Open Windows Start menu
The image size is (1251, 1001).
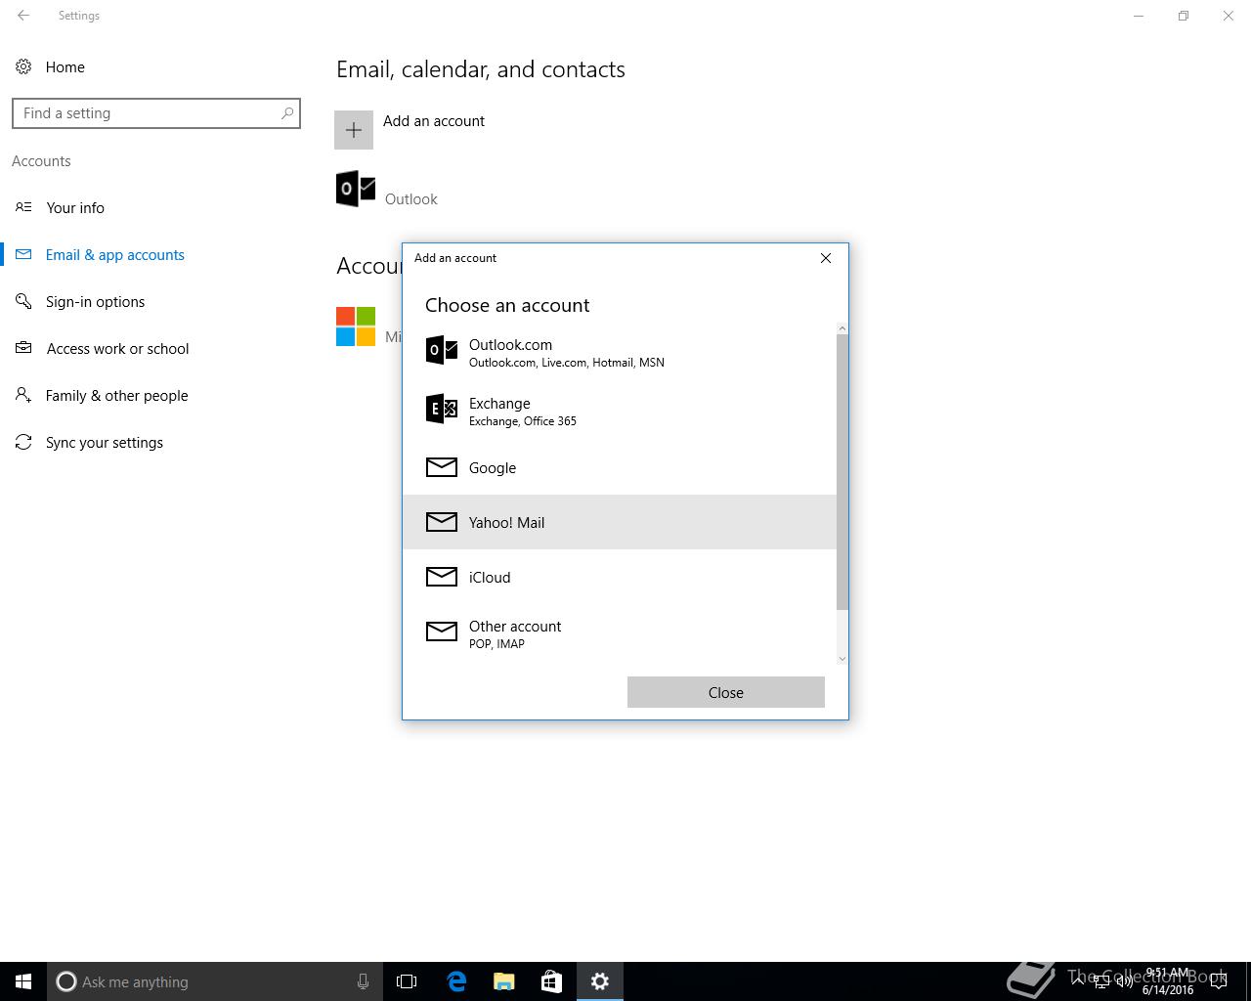coord(23,981)
